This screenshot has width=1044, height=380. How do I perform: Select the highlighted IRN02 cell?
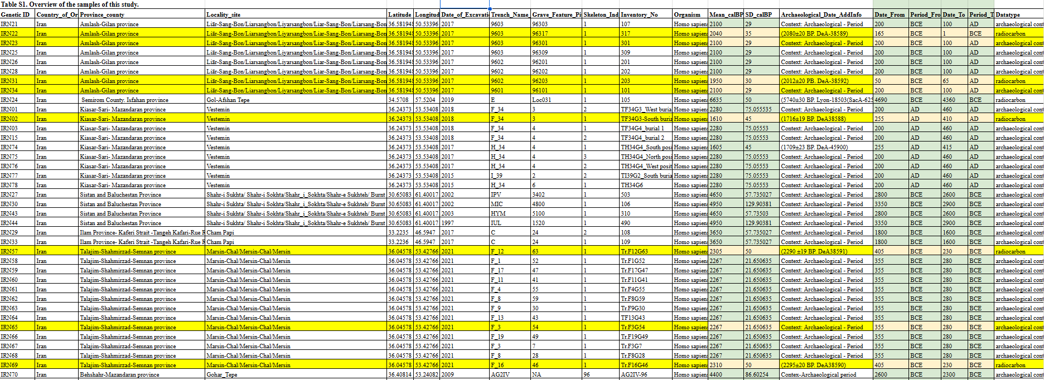tap(17, 119)
